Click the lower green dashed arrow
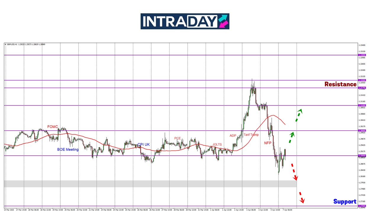The image size is (370, 212). tap(291, 138)
